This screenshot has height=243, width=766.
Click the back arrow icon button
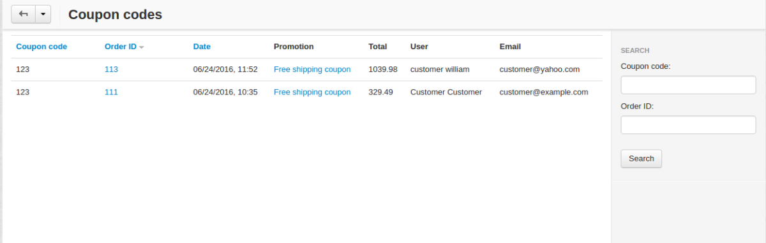pos(24,14)
